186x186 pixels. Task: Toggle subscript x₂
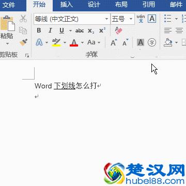point(91,31)
